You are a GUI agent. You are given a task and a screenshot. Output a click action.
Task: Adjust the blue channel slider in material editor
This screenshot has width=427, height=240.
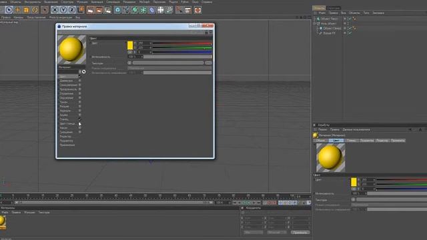click(x=182, y=52)
